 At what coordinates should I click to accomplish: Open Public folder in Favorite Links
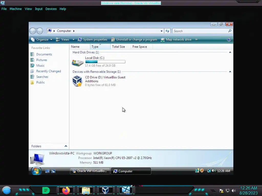click(41, 82)
